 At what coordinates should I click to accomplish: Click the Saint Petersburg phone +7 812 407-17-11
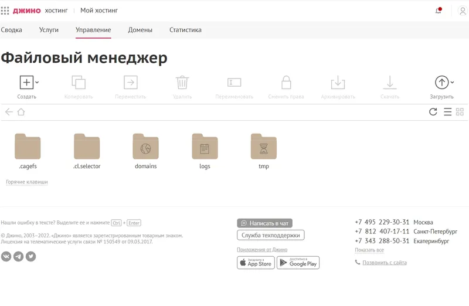382,232
